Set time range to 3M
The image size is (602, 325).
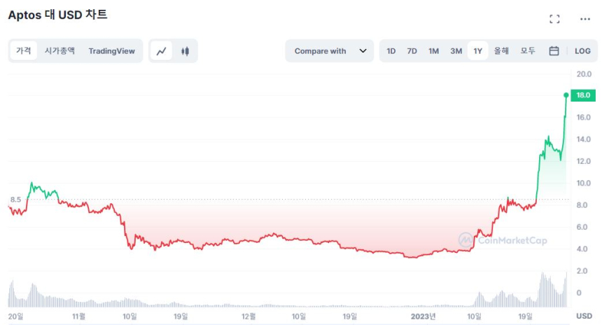pos(456,51)
